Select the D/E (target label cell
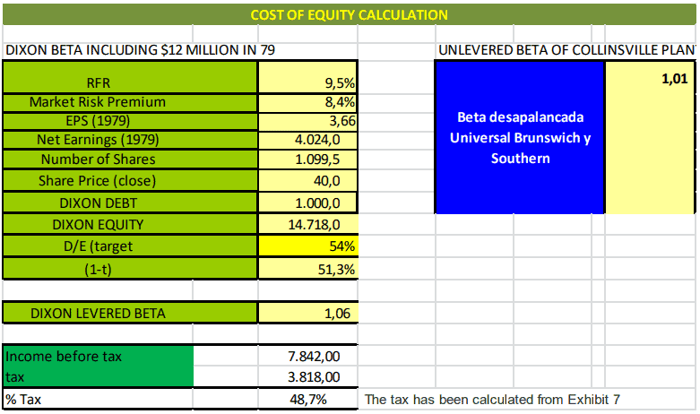This screenshot has height=414, width=700. (x=130, y=246)
